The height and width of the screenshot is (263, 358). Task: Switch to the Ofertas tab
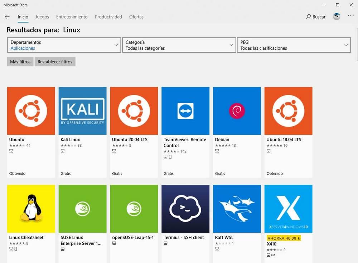click(136, 17)
